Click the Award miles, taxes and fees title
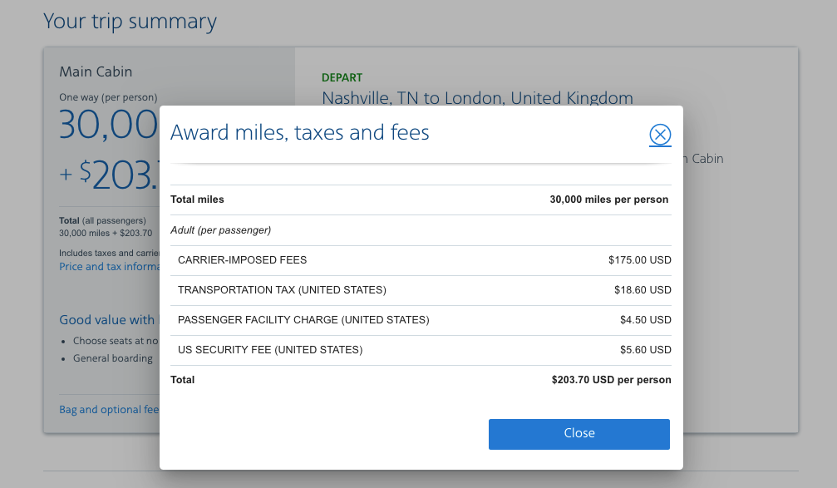Image resolution: width=837 pixels, height=488 pixels. point(299,131)
